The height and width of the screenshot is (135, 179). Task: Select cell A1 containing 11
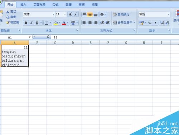pos(15,47)
